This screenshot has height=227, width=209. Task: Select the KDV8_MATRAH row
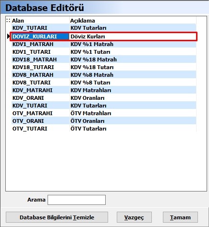point(104,75)
